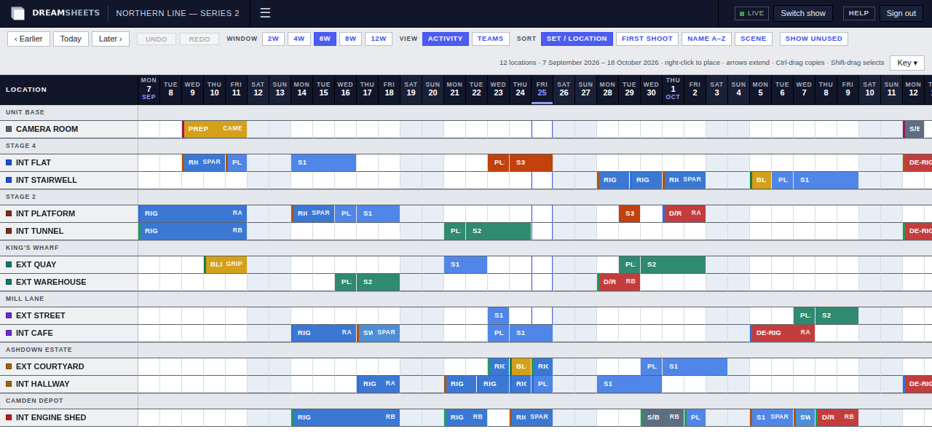Switch view to ACTIVITY
Viewport: 932px width, 437px height.
[x=446, y=39]
